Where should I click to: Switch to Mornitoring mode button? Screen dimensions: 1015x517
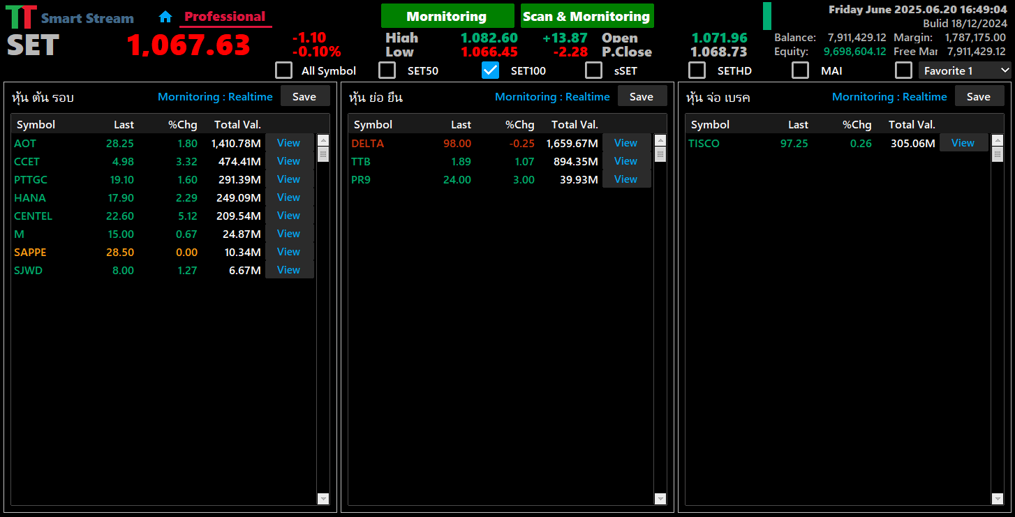(x=447, y=16)
